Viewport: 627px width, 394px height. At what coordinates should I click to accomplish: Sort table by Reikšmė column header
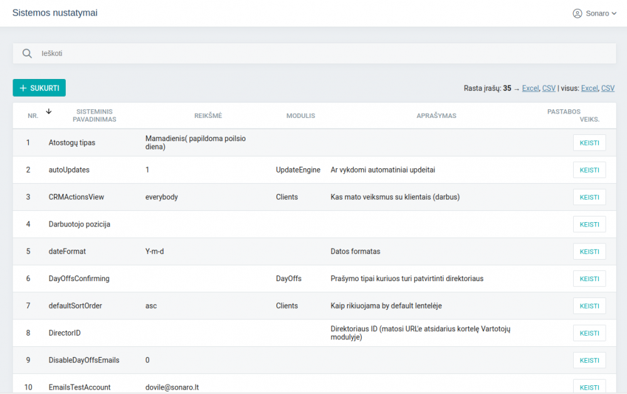208,115
